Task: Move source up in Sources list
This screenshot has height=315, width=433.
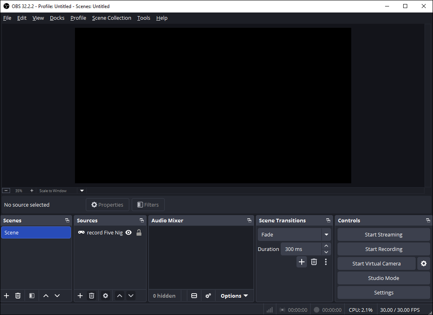Action: pos(120,296)
